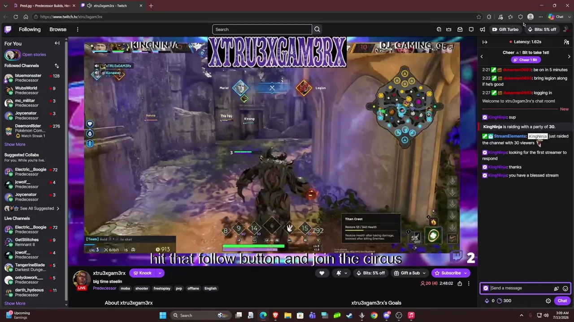Image resolution: width=574 pixels, height=322 pixels.
Task: Open the Gift a Sub dropdown
Action: 410,273
